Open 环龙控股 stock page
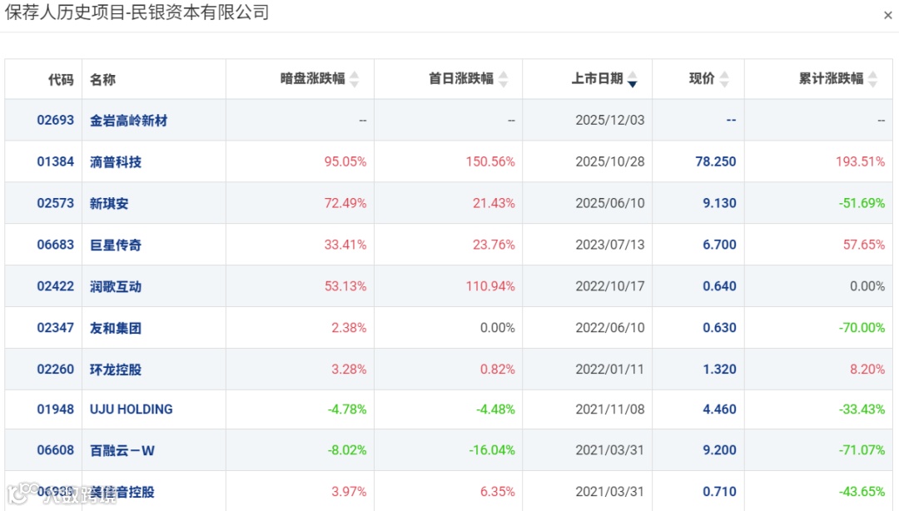 (115, 370)
